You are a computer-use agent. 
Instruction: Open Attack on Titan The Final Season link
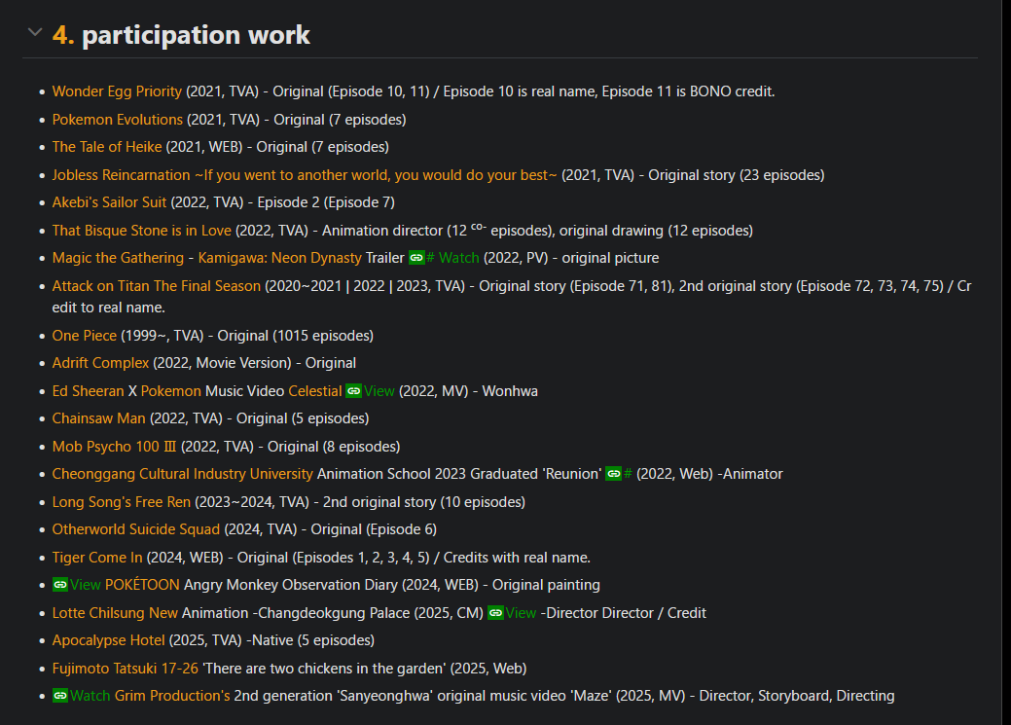(x=156, y=286)
